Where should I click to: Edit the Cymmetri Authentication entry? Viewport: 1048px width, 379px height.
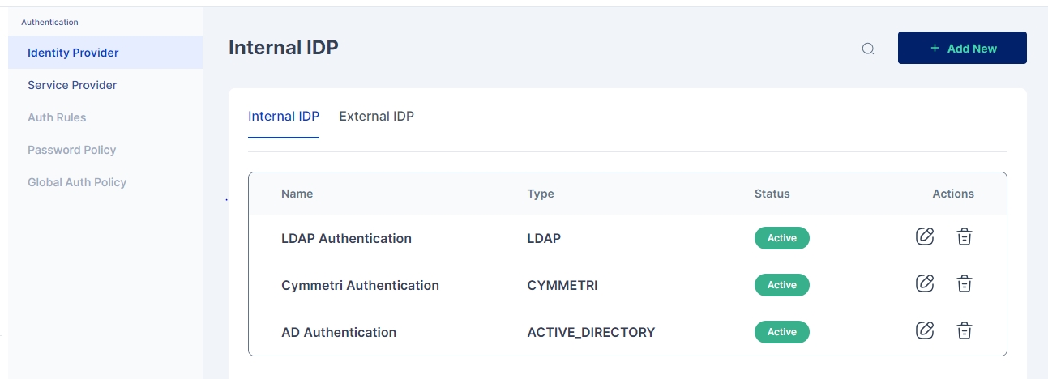click(x=925, y=283)
